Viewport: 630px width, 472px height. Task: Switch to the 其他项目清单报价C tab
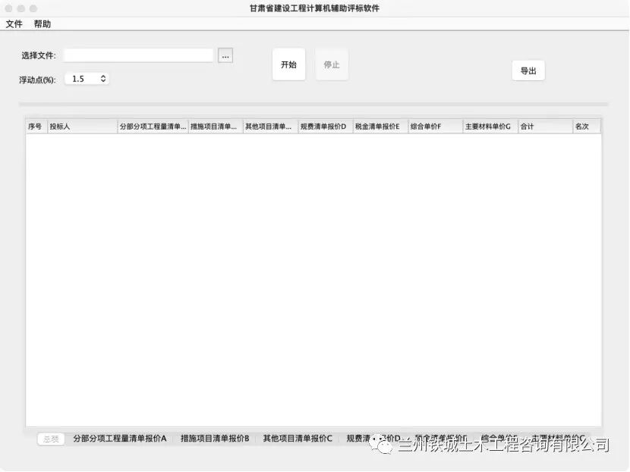pos(298,439)
